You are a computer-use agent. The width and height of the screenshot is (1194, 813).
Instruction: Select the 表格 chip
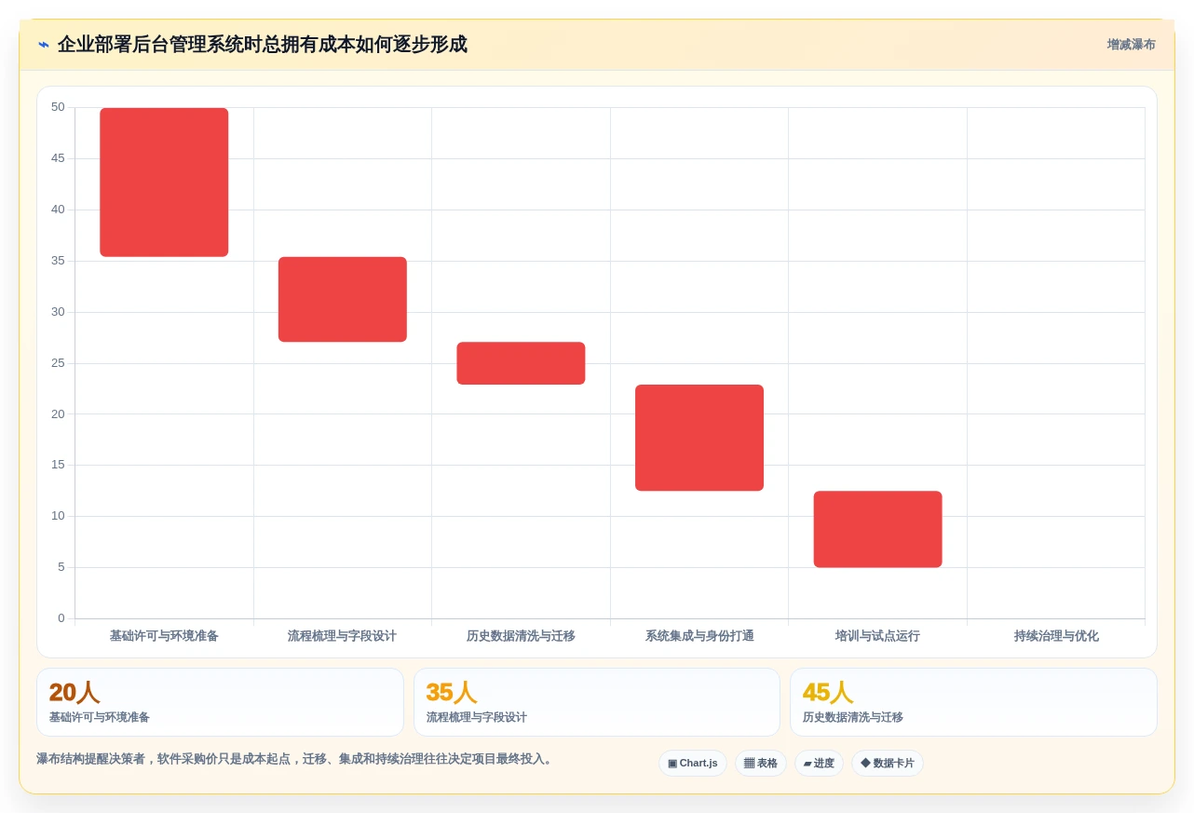click(x=761, y=764)
